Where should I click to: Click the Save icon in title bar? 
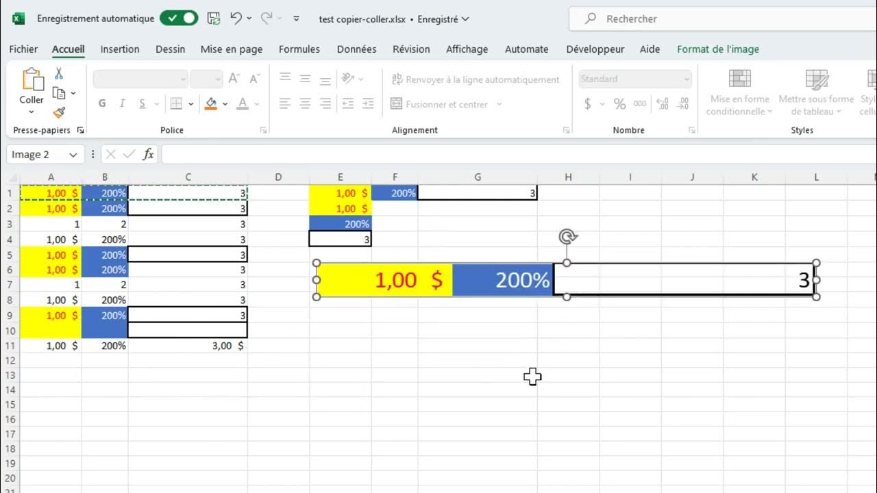[x=214, y=18]
